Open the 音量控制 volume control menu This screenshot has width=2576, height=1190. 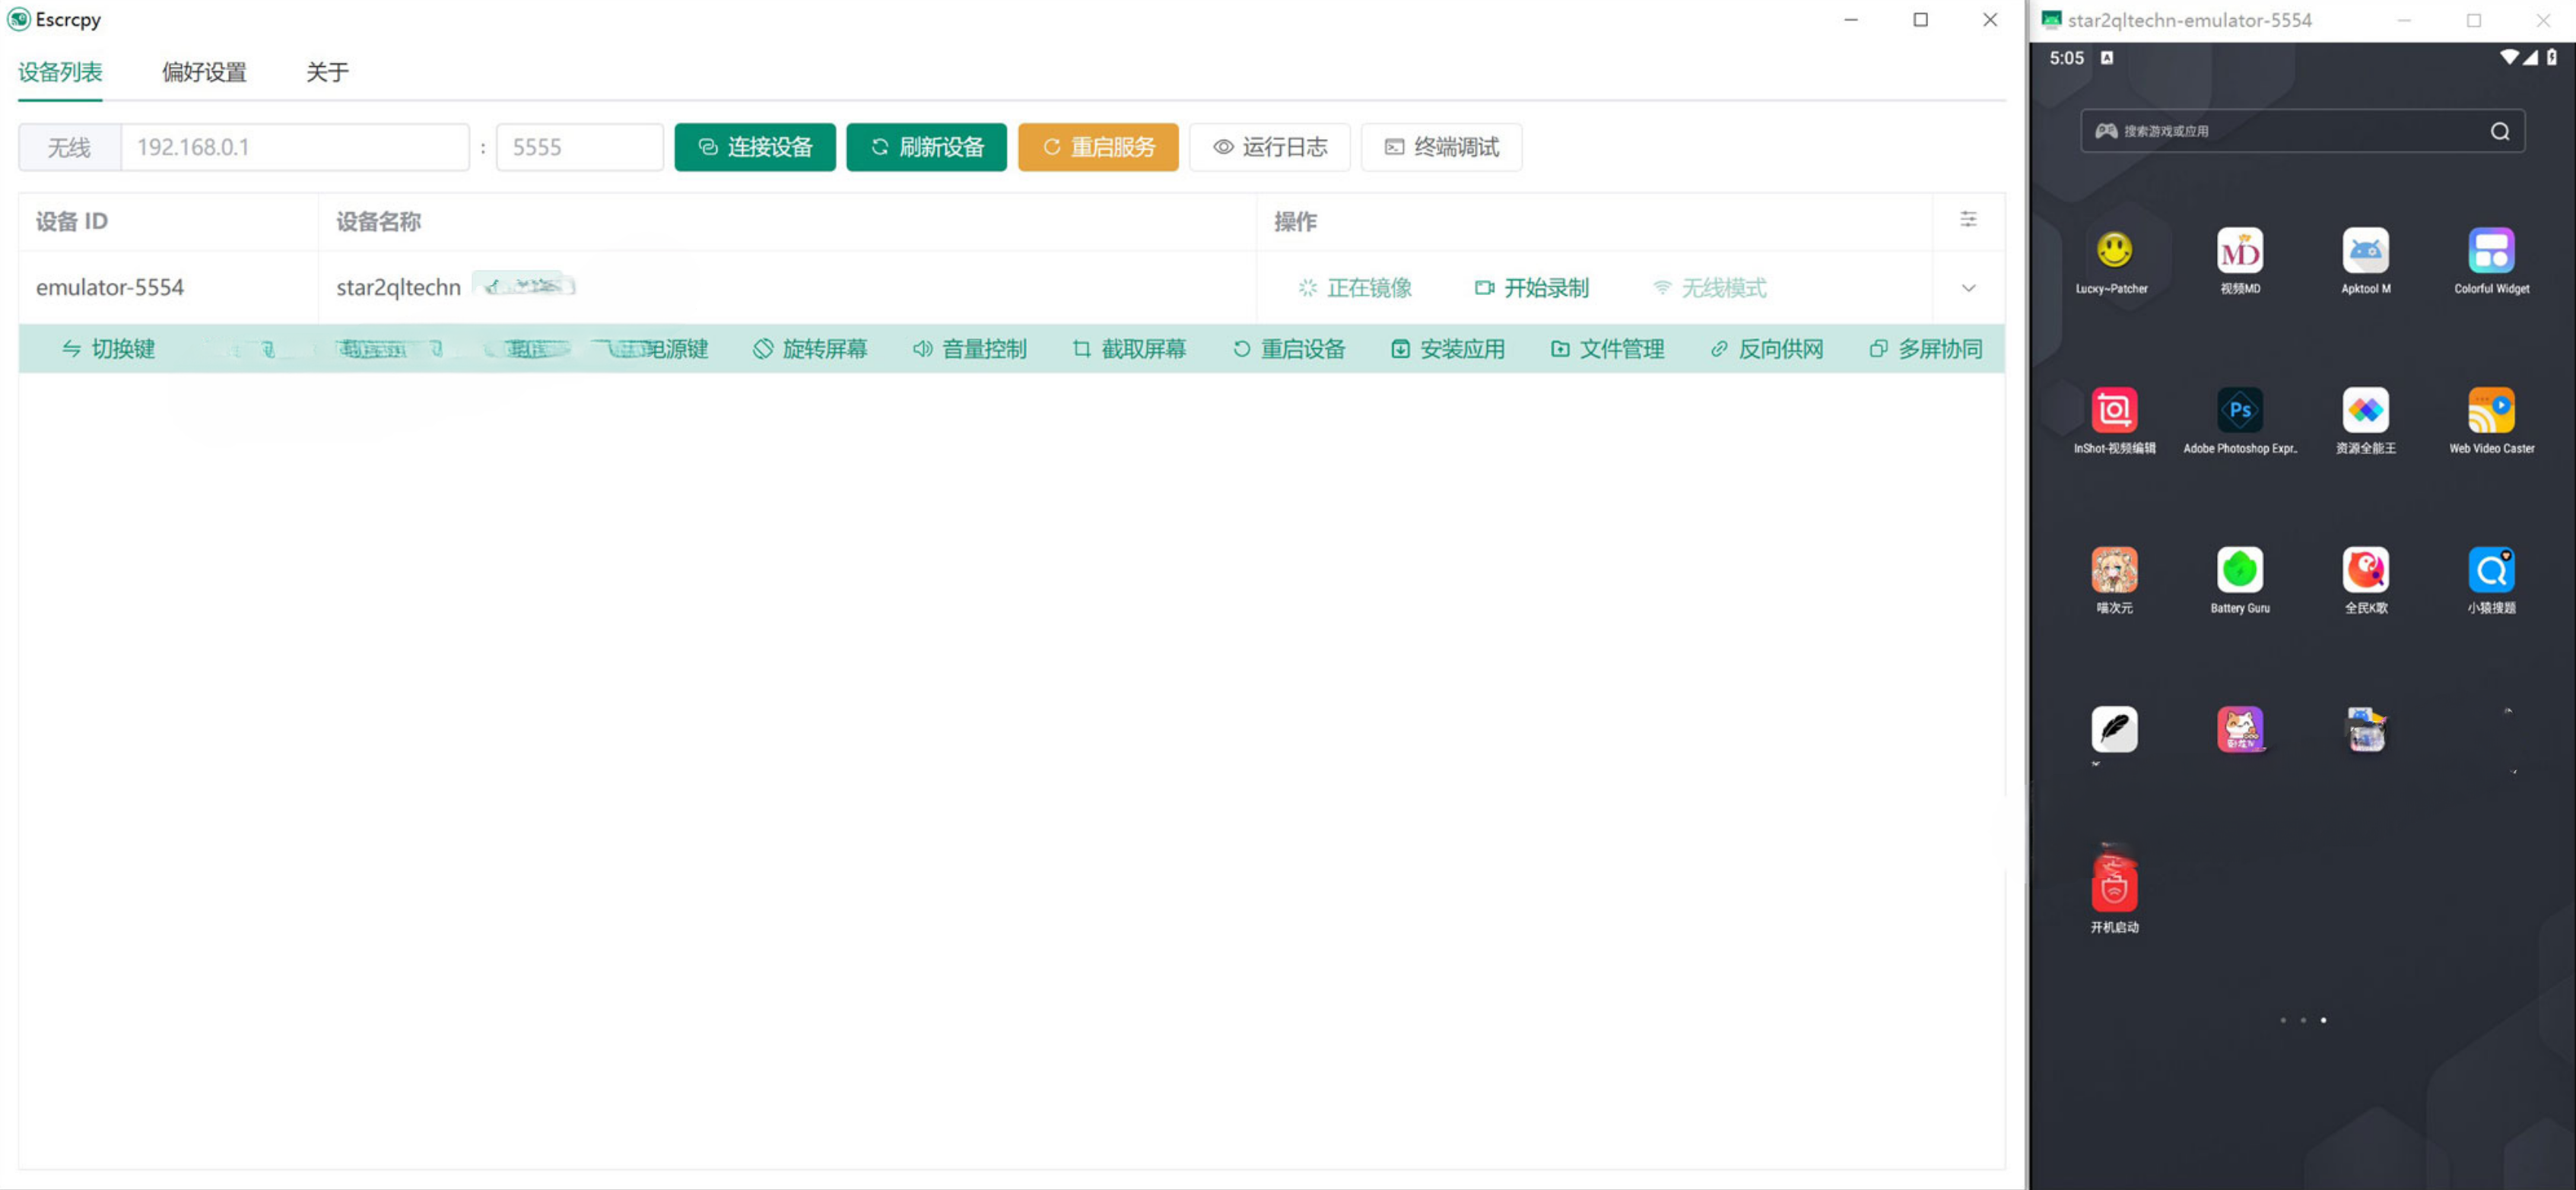click(969, 349)
